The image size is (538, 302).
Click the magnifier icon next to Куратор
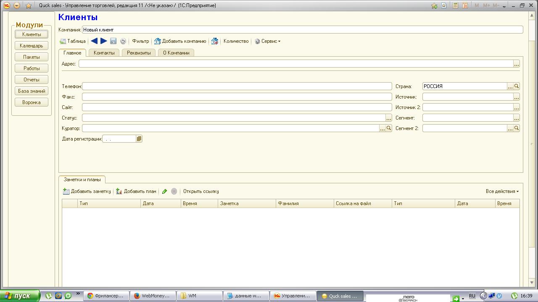(389, 128)
